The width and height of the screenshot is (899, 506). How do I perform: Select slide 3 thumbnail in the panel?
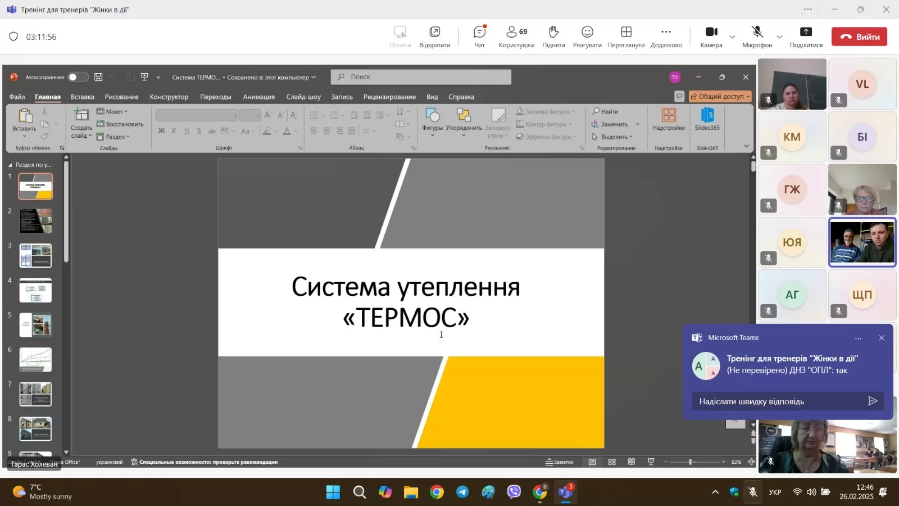click(35, 256)
